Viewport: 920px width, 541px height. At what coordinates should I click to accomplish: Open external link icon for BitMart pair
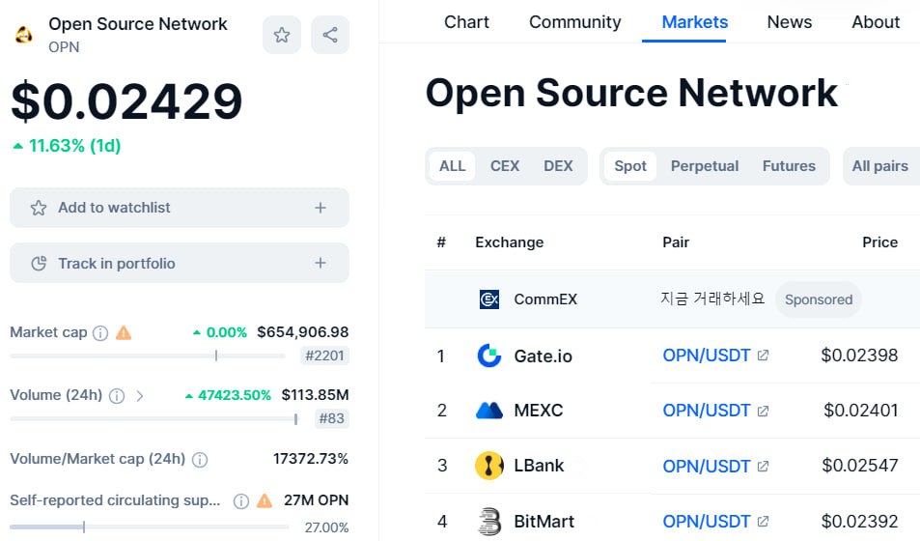(763, 521)
